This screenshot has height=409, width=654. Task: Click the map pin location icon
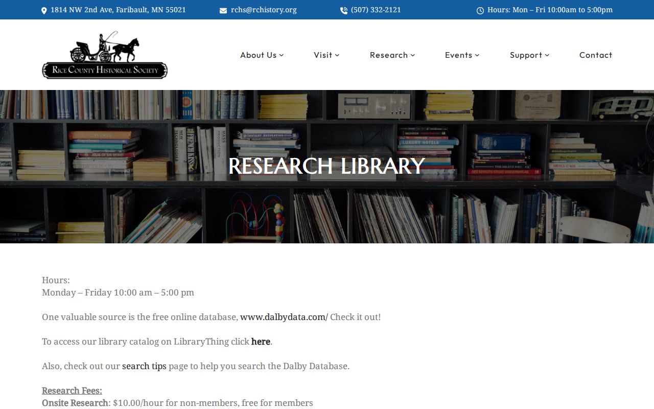pyautogui.click(x=44, y=10)
